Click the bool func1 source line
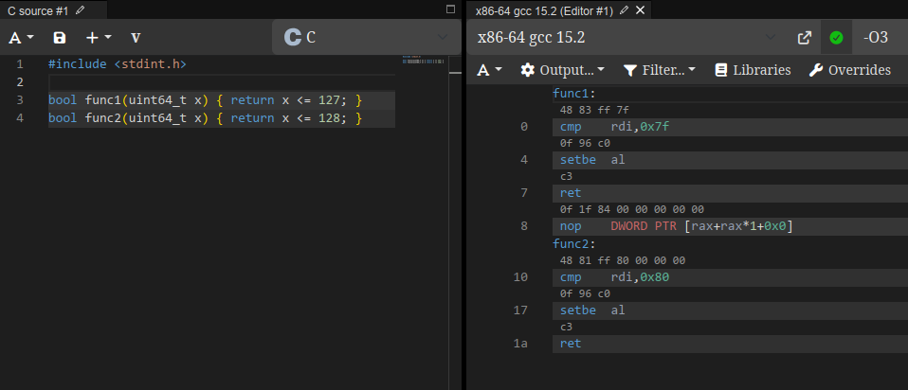 [x=205, y=100]
